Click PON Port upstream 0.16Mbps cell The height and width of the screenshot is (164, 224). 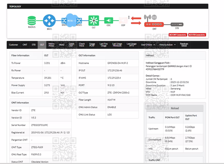tap(173, 129)
